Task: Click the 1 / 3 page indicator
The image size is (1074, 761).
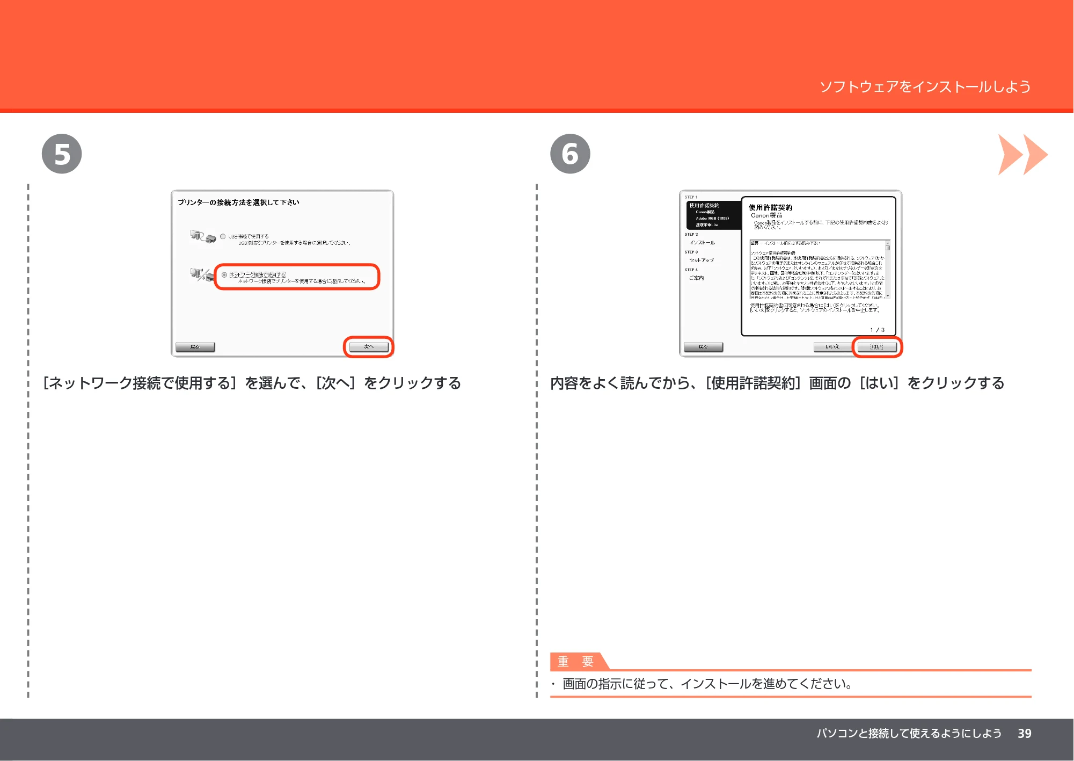Action: tap(878, 330)
